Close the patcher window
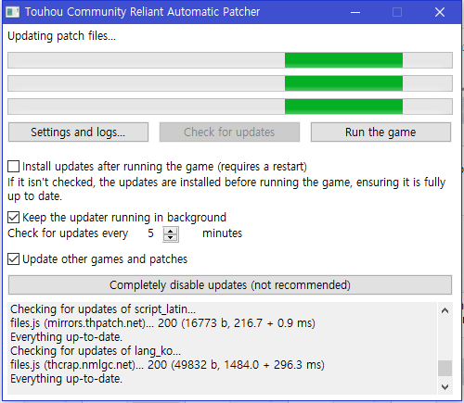 pos(440,12)
